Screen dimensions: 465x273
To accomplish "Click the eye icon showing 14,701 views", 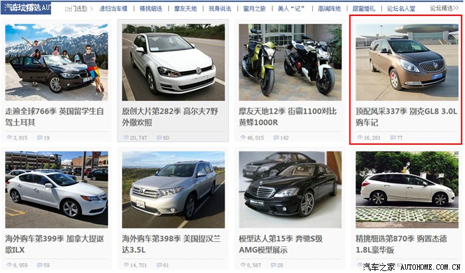I will 126,265.
